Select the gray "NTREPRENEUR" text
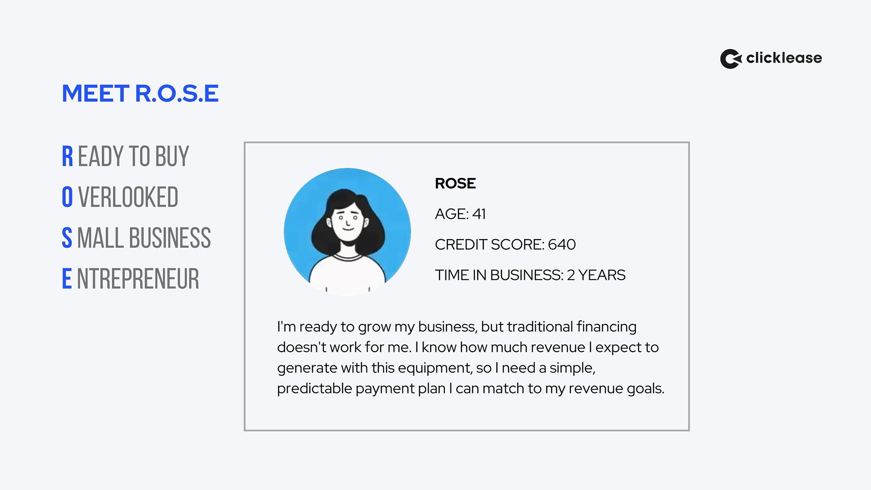 click(138, 279)
